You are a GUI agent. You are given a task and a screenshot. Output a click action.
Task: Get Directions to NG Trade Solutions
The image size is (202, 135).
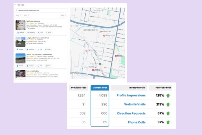pyautogui.click(x=31, y=33)
